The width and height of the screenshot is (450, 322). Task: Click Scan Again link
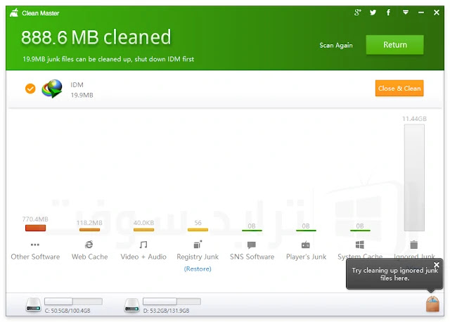[x=336, y=45]
